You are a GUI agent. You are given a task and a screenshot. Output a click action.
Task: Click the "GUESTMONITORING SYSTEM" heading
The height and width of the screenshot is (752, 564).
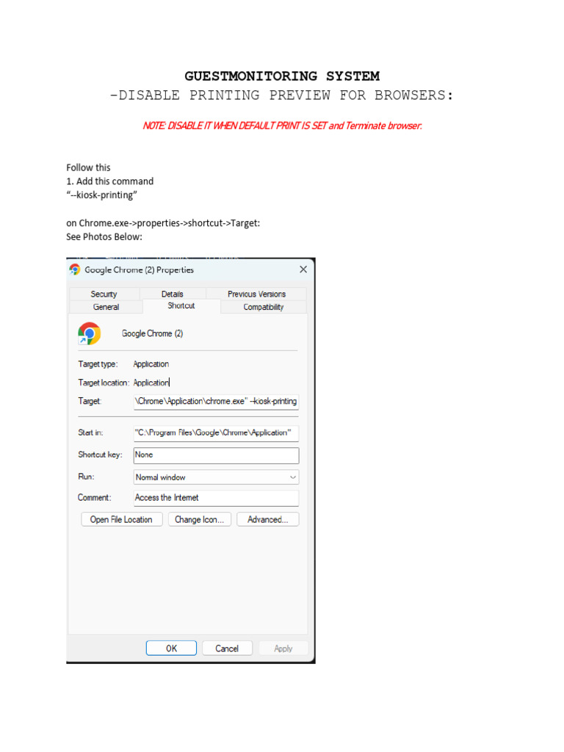pos(282,76)
